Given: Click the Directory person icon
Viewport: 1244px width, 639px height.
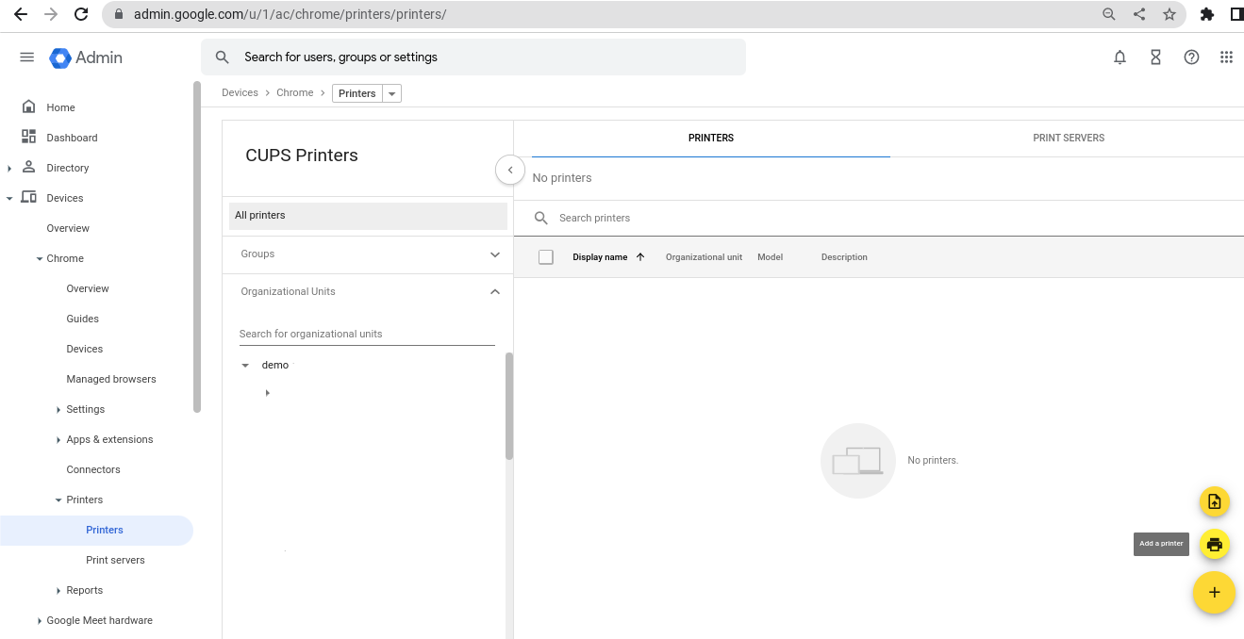Looking at the screenshot, I should [28, 167].
